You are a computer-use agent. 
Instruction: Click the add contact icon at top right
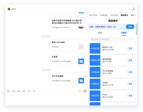134,9
